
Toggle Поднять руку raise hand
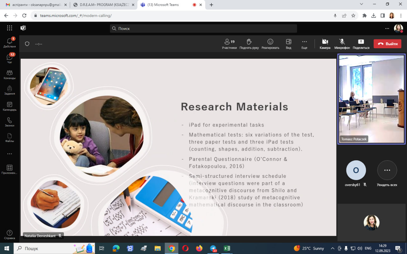point(249,44)
